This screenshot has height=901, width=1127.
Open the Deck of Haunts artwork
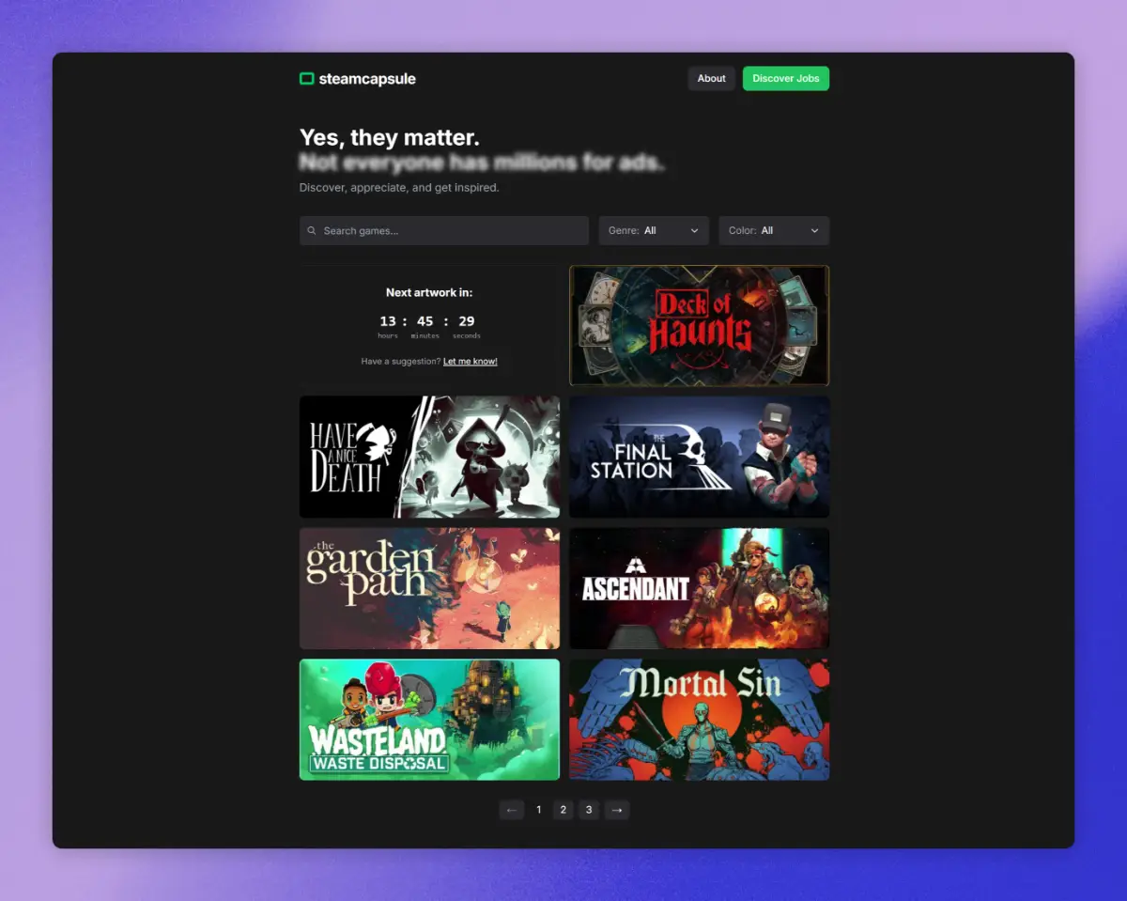point(699,325)
